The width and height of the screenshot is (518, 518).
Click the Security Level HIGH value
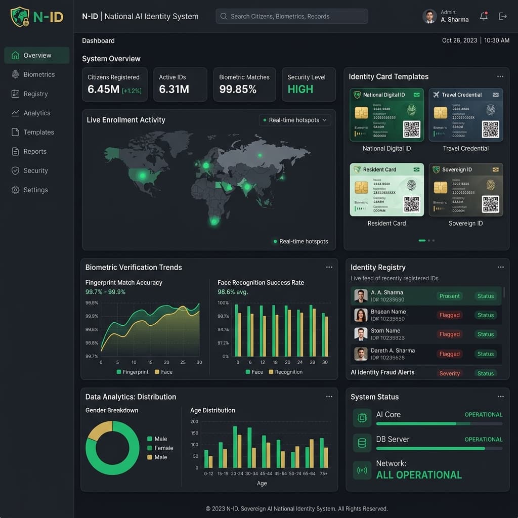tap(300, 89)
